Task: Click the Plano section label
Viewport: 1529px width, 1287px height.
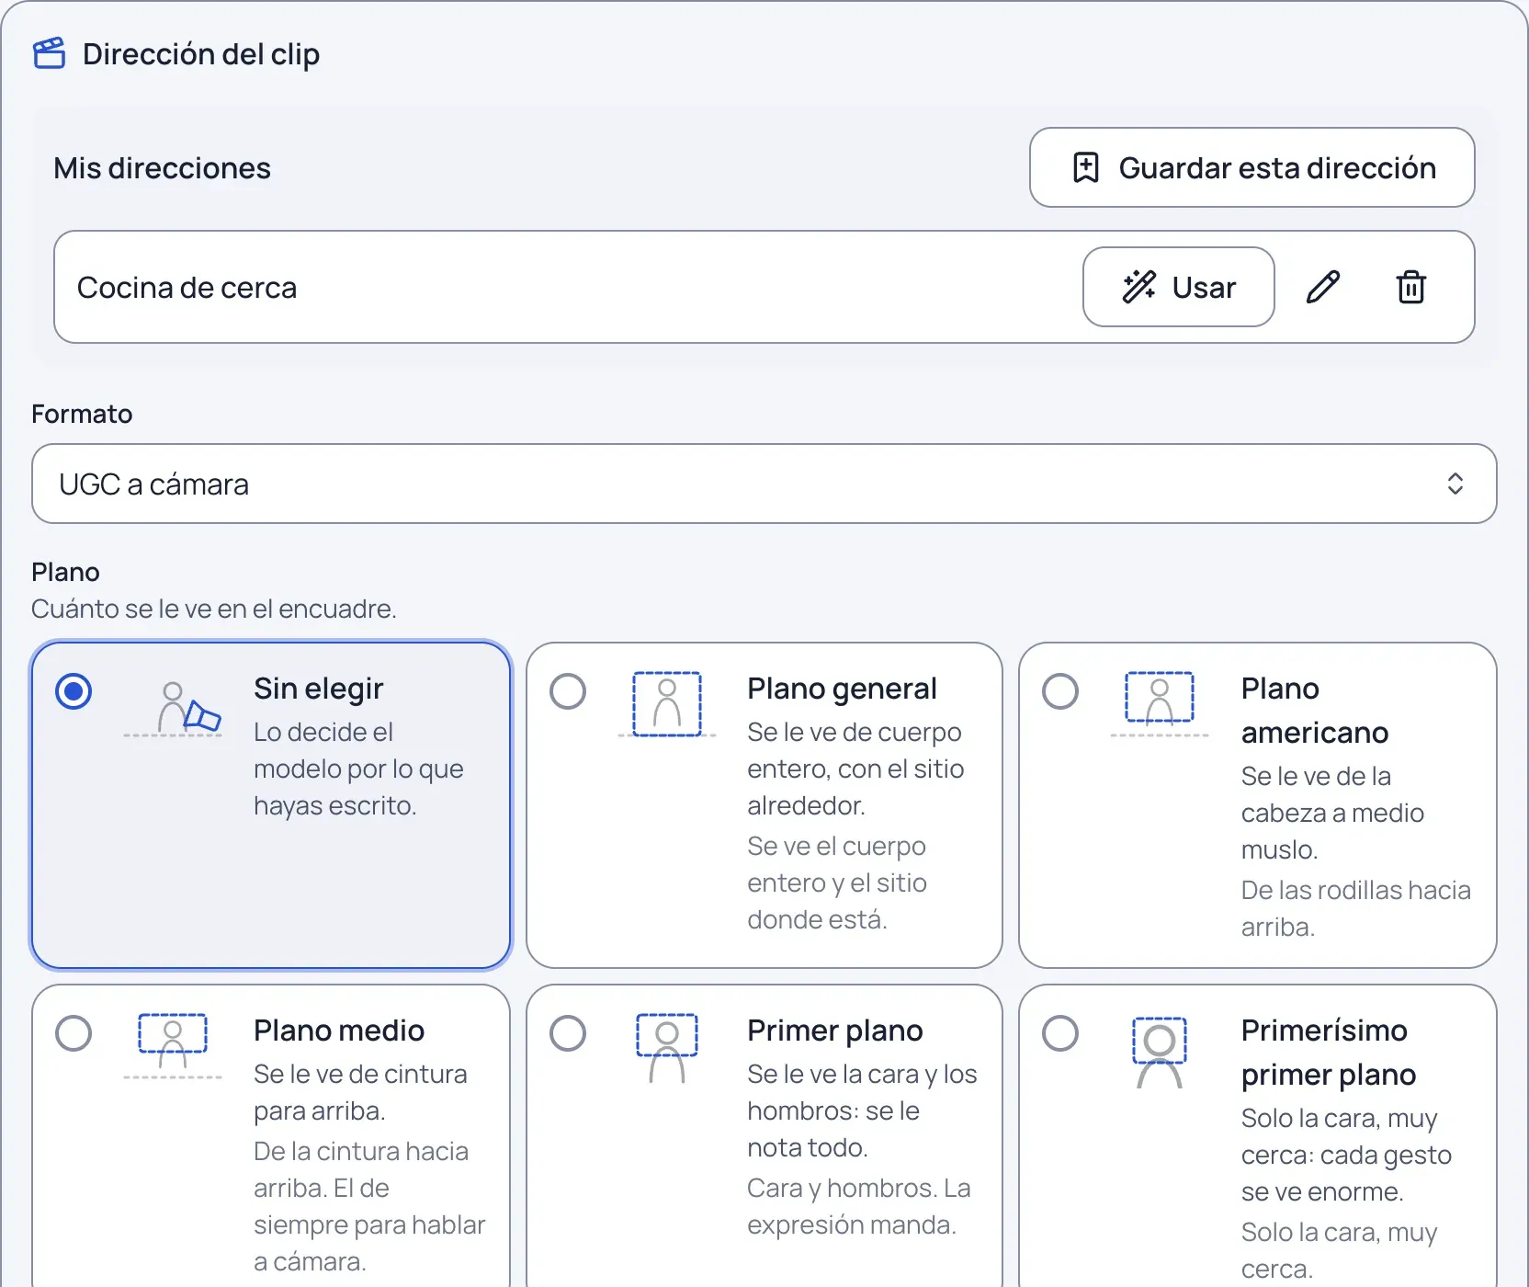Action: point(65,572)
